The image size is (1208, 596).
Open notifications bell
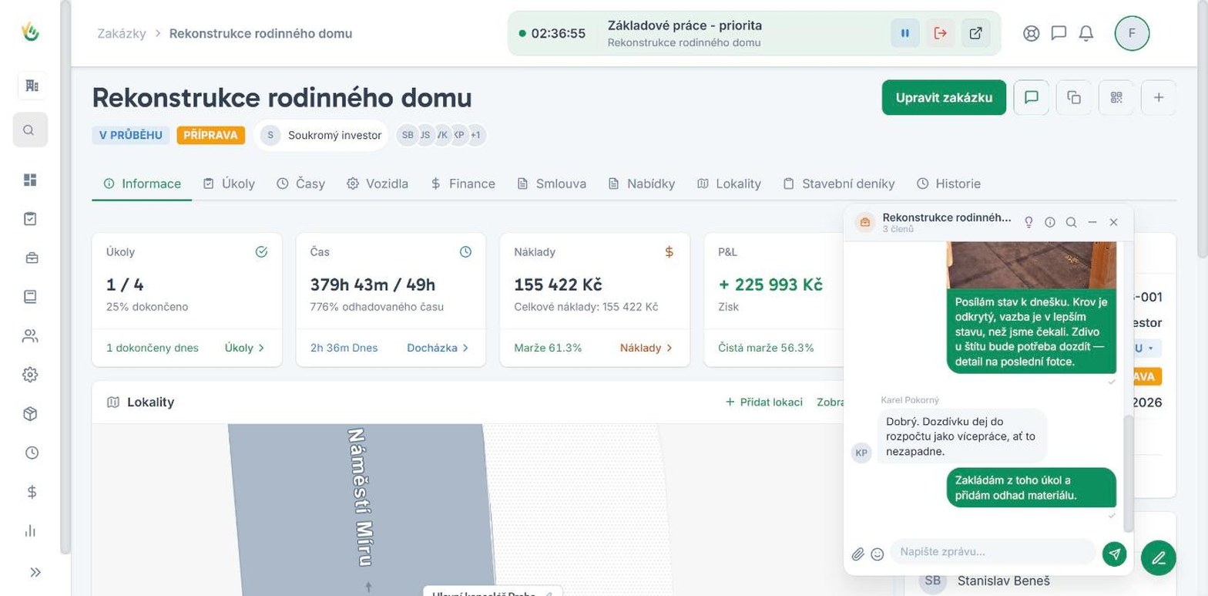(1086, 33)
